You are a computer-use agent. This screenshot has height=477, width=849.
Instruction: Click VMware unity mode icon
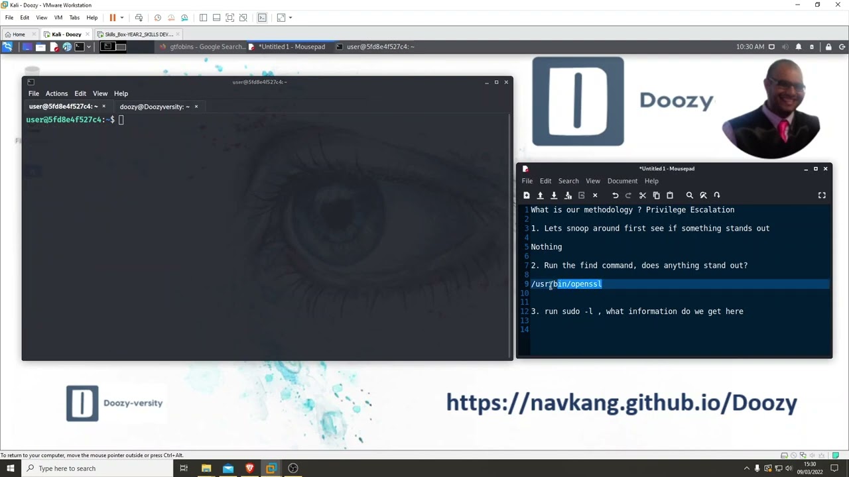pos(243,18)
